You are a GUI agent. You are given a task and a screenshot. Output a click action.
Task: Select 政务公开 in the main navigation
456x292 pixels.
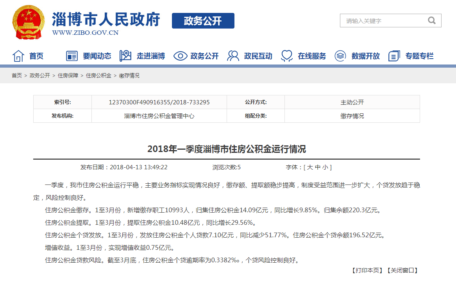204,56
